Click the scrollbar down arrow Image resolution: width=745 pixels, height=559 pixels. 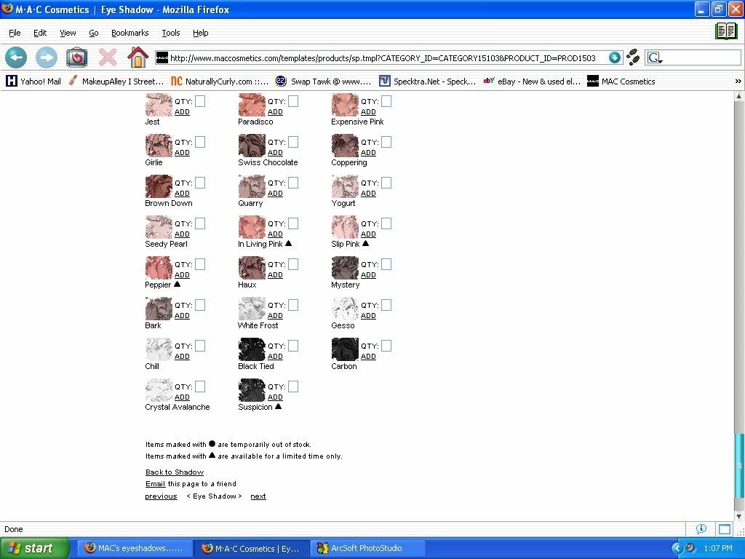click(738, 516)
